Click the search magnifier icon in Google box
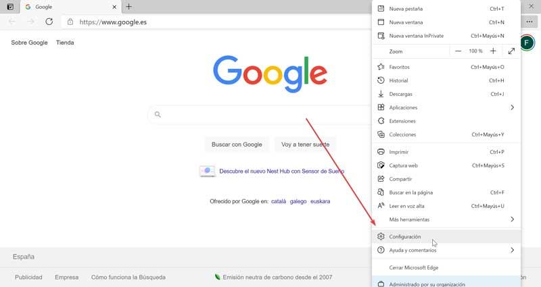The height and width of the screenshot is (287, 541). click(x=158, y=114)
